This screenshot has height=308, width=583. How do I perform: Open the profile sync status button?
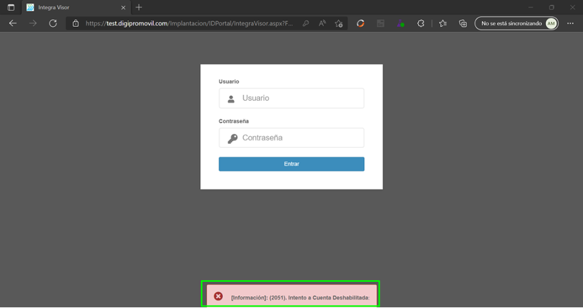coord(516,23)
